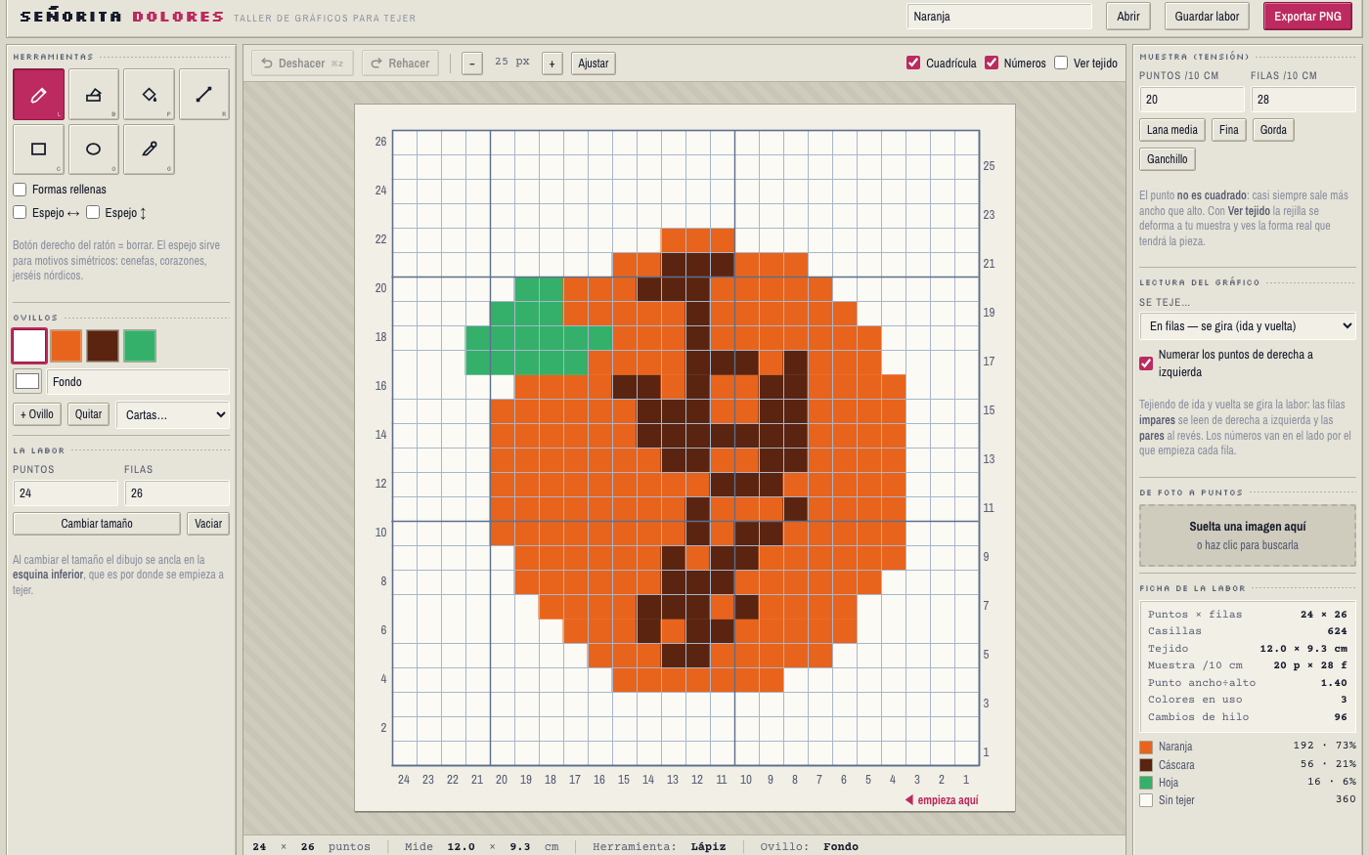Viewport: 1369px width, 855px height.
Task: Select the white Fondo yarn swatch
Action: coord(29,346)
